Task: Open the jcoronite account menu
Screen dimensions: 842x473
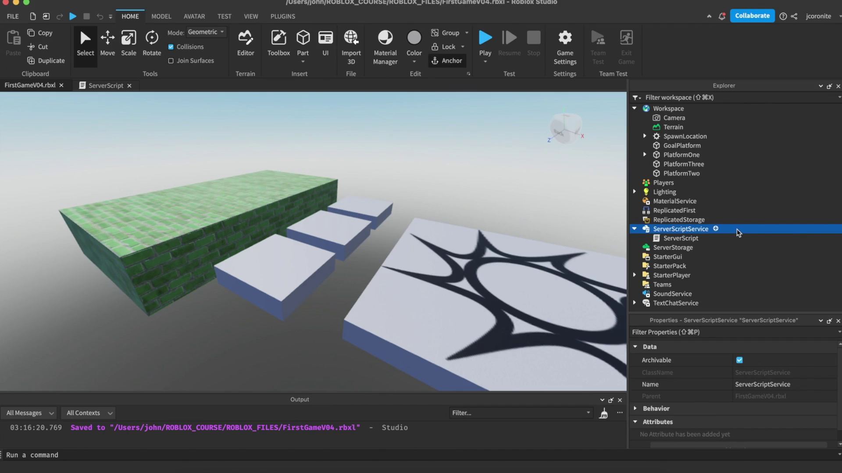Action: [x=818, y=16]
